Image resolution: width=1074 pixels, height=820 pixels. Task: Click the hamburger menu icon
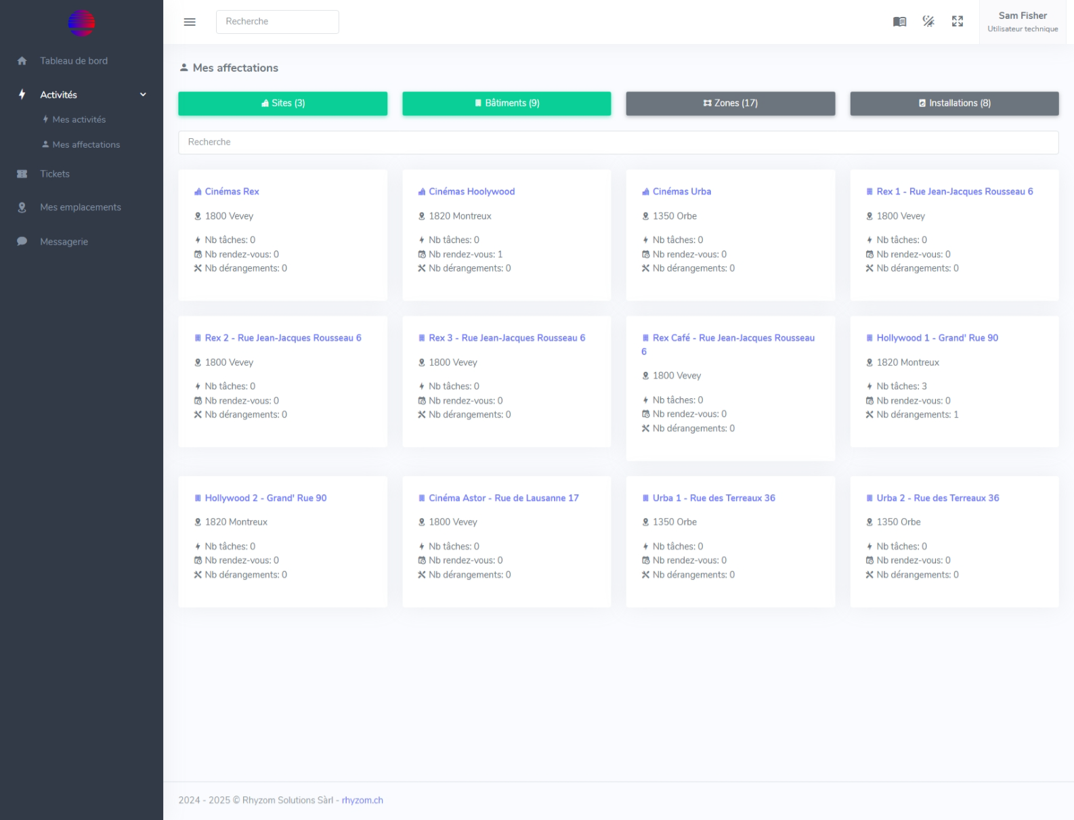pos(190,22)
